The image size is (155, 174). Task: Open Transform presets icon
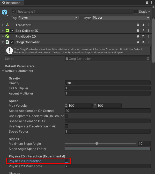[143, 25]
